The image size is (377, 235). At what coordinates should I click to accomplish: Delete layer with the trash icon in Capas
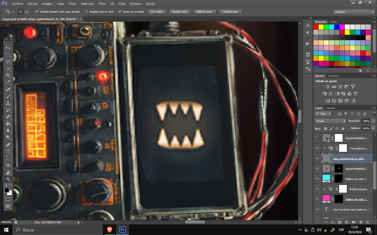[367, 222]
